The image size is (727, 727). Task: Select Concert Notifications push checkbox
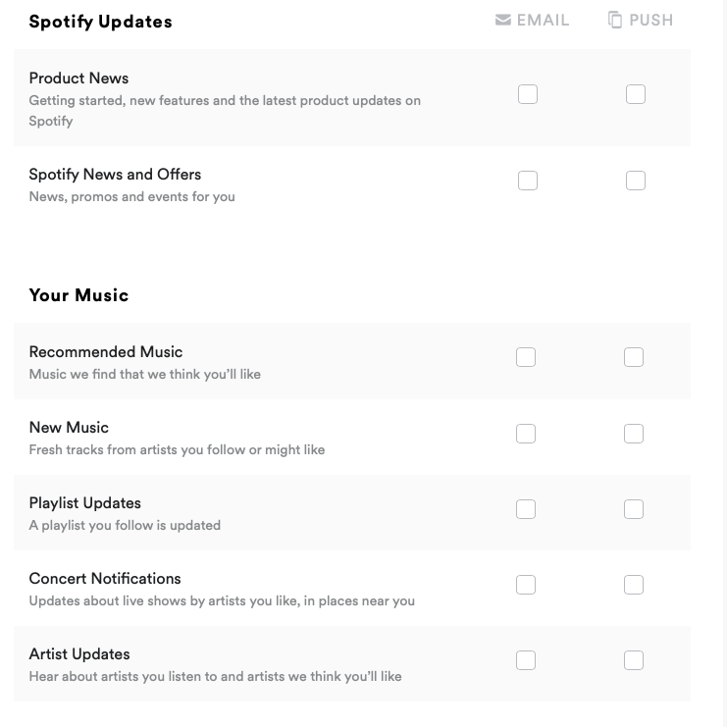click(634, 585)
